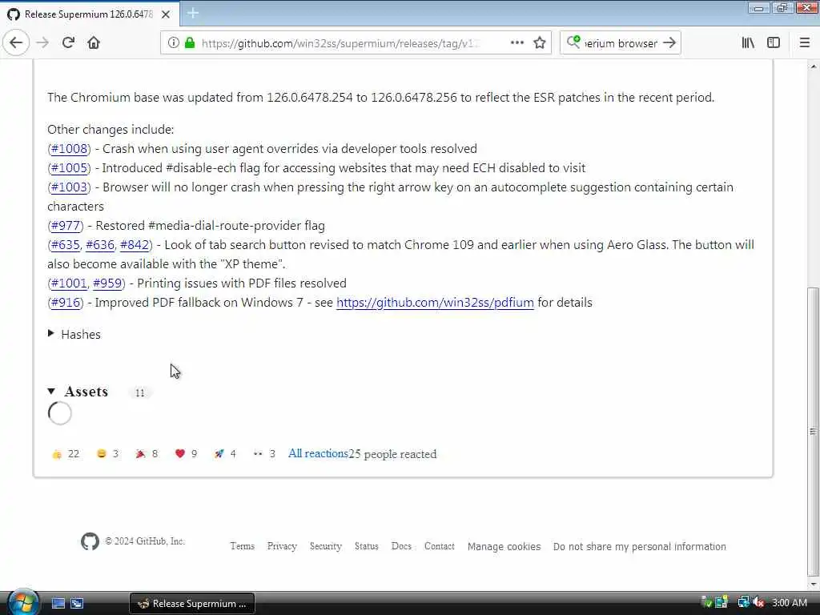Open the Firefox hamburger menu
Image resolution: width=820 pixels, height=615 pixels.
[804, 43]
